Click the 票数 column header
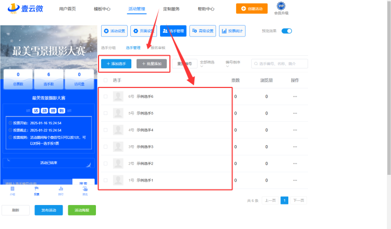 (x=236, y=80)
